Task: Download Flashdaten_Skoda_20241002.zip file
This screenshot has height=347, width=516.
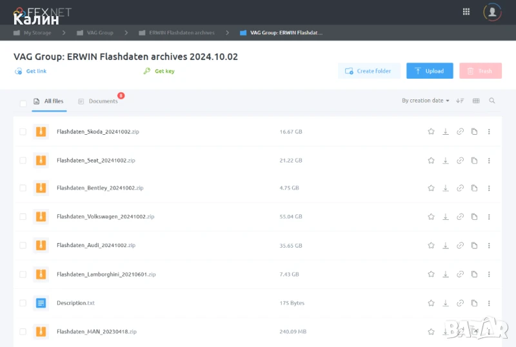Action: [x=445, y=132]
